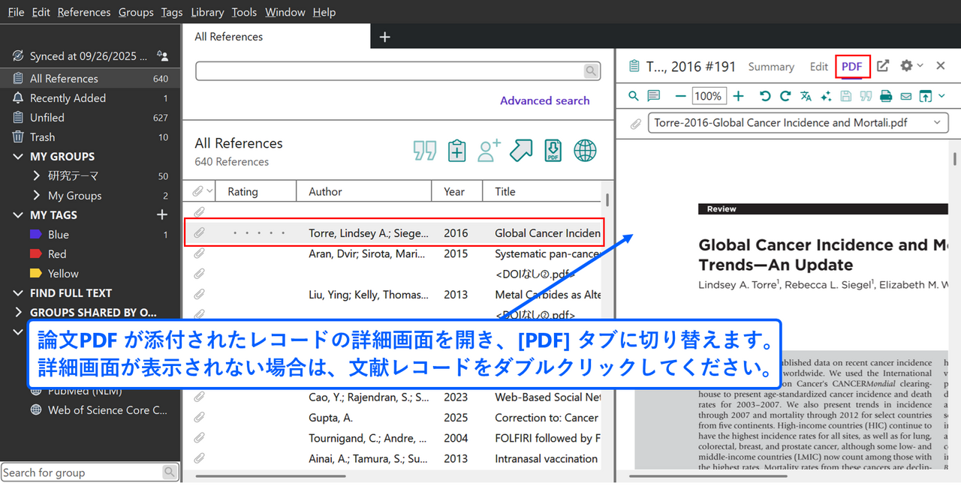
Task: Click the reference search input field
Action: click(389, 71)
